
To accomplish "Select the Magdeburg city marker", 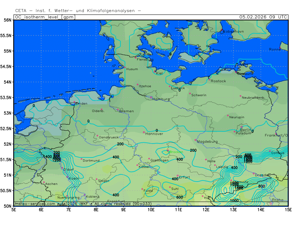I will [195, 140].
